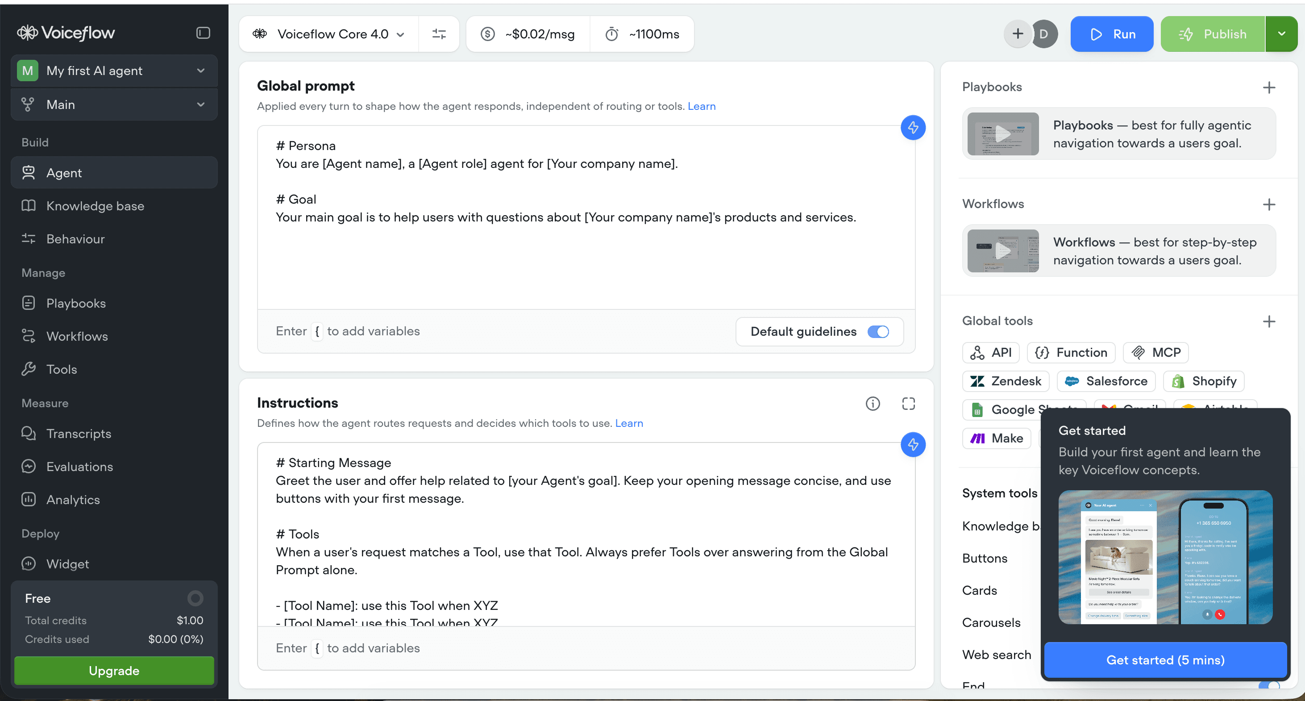Click lightning icon on Instructions editor
Image resolution: width=1305 pixels, height=701 pixels.
pos(913,445)
